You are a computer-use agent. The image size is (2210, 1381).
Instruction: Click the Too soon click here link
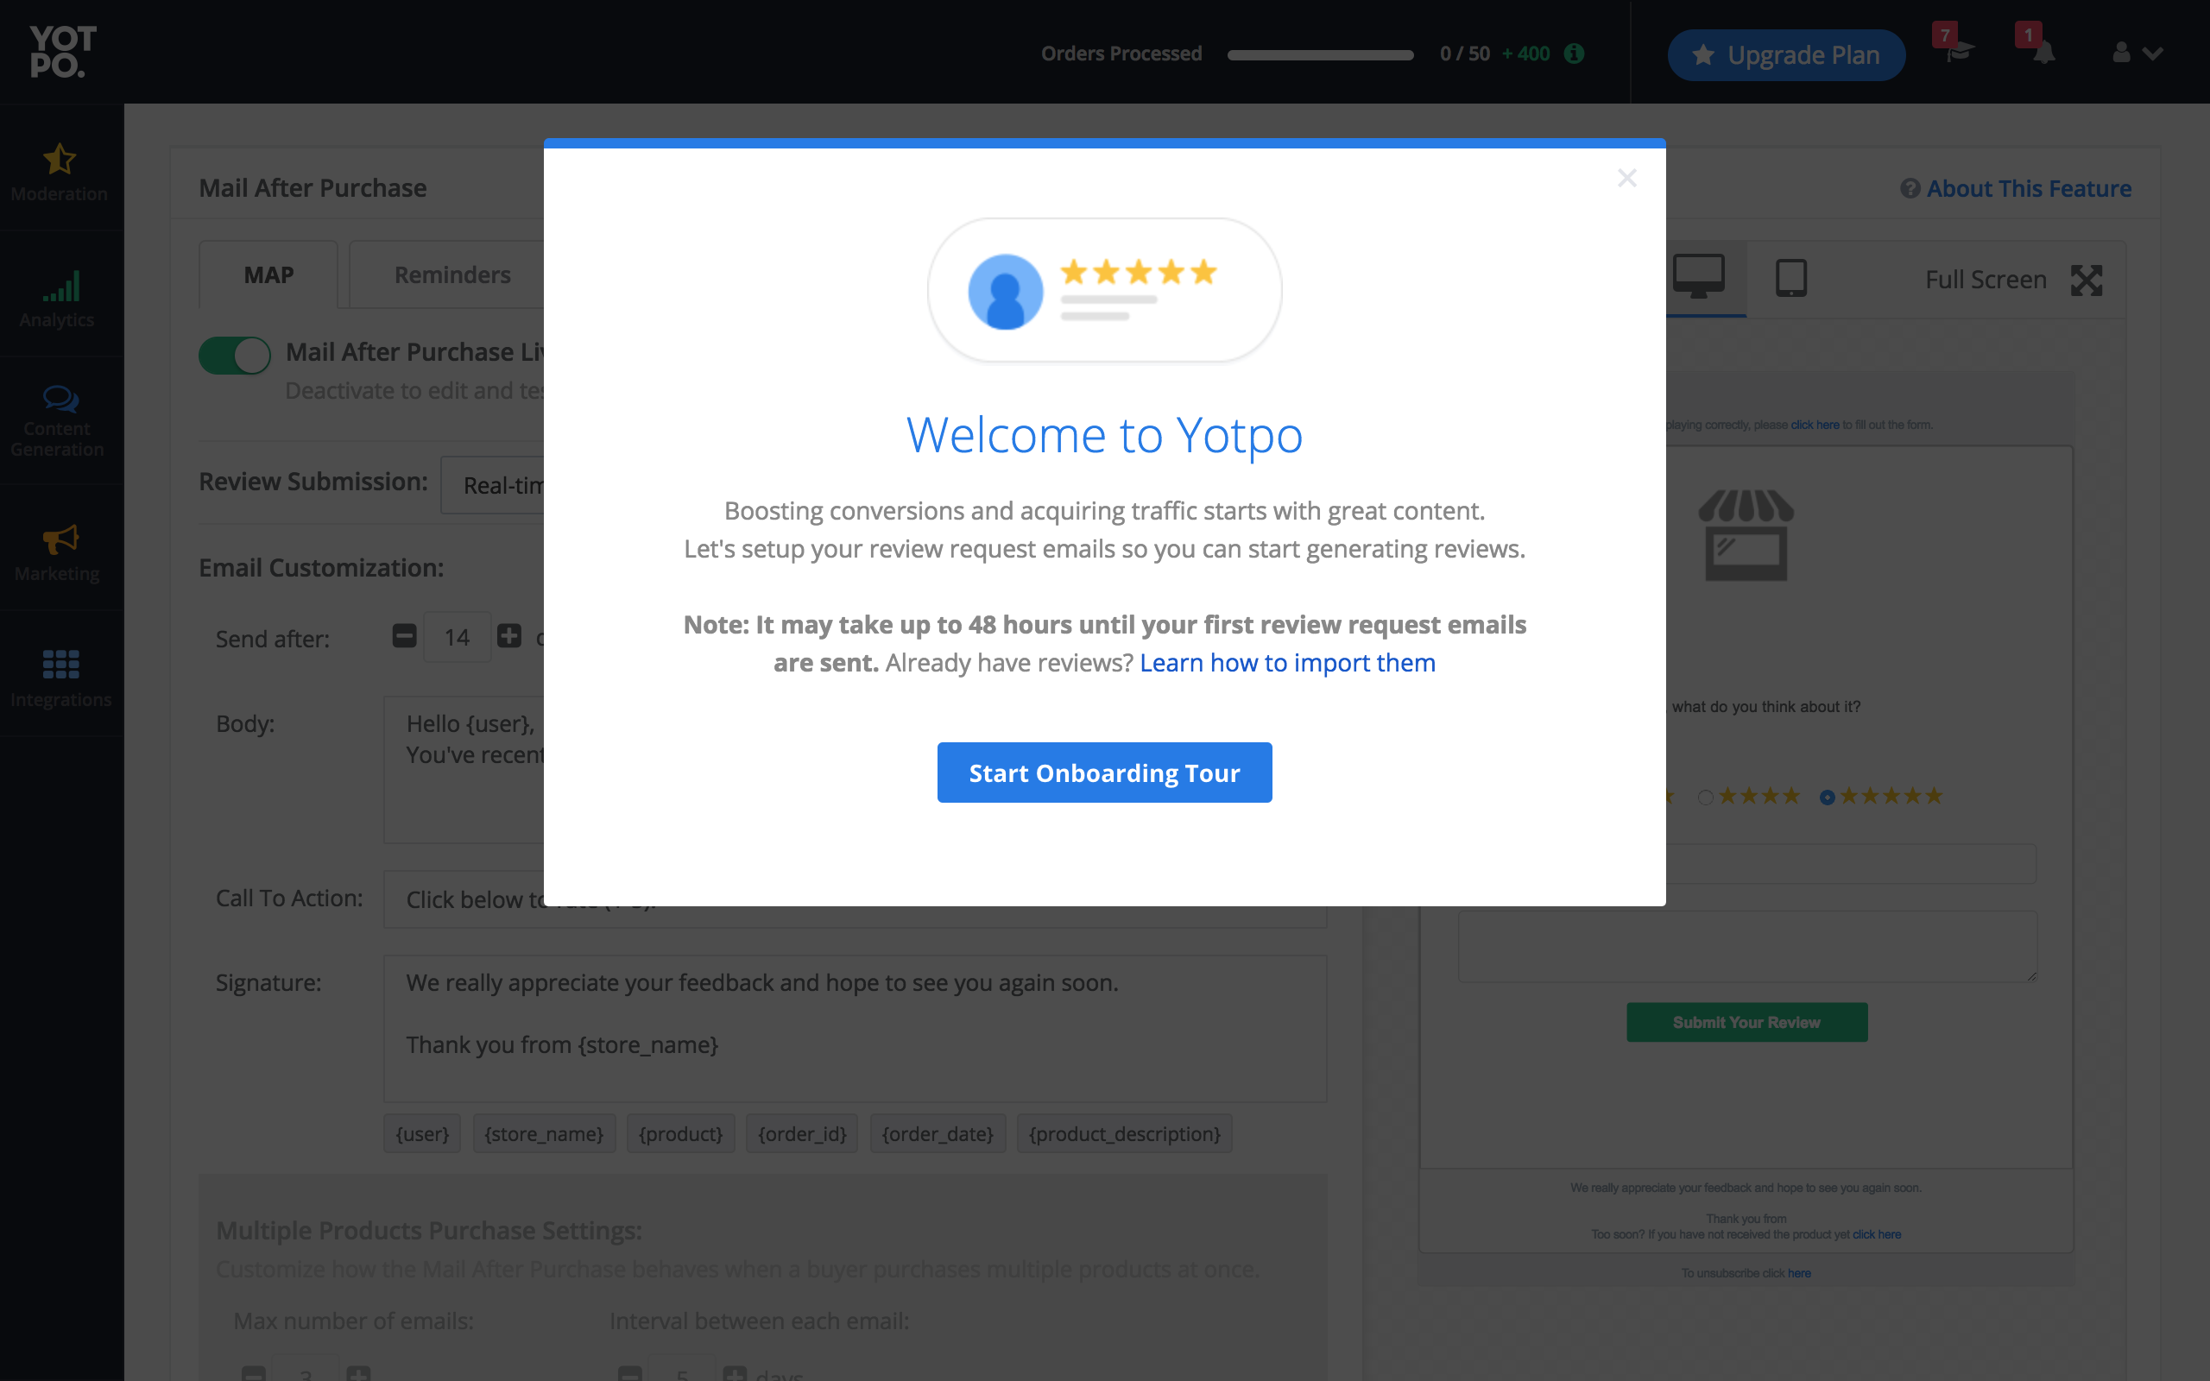pyautogui.click(x=1877, y=1235)
